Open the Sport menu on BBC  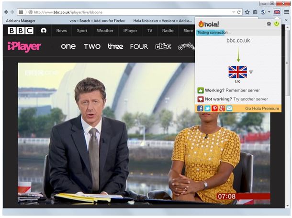coord(82,31)
